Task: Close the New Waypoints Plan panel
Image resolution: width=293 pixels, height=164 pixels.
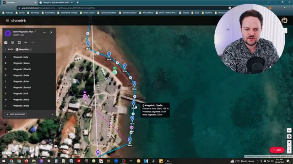Action: [51, 32]
